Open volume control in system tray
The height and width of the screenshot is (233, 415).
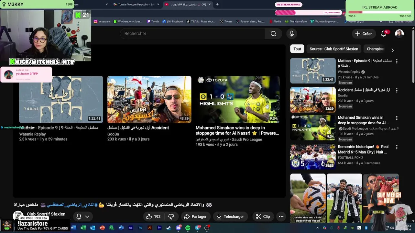point(392,228)
